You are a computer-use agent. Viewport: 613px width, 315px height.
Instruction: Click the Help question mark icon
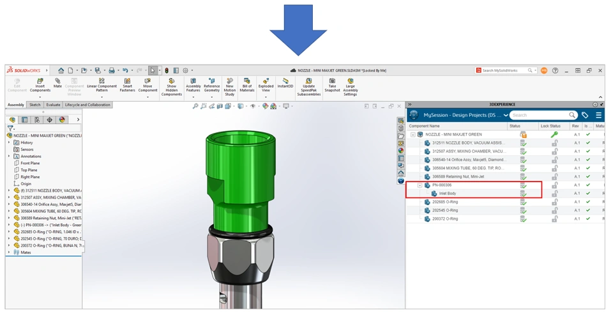click(x=555, y=70)
